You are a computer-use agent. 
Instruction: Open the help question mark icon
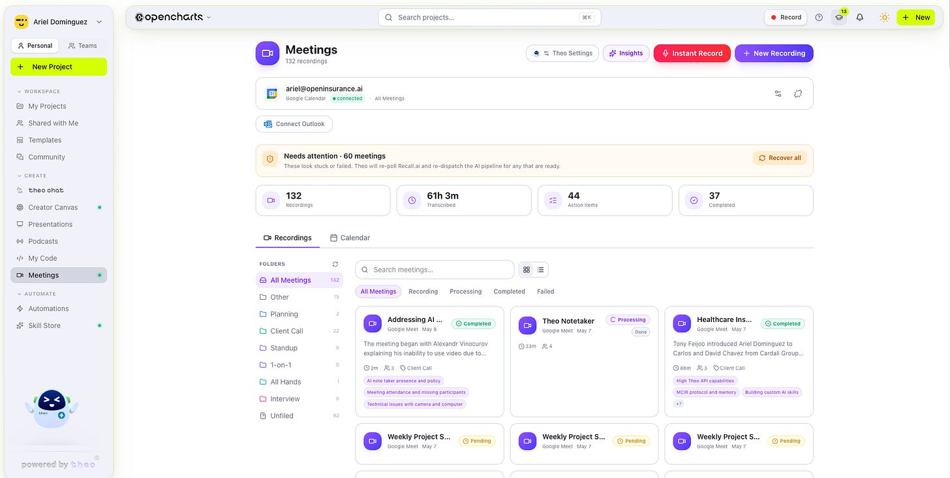(x=819, y=18)
